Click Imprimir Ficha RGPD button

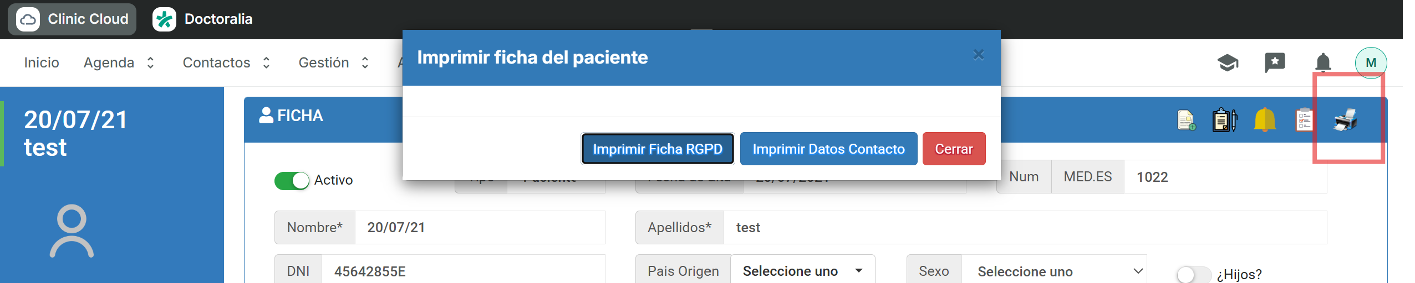coord(658,149)
